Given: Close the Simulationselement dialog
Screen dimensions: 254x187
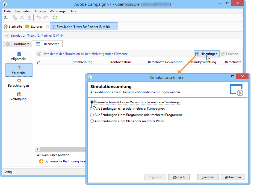Looking at the screenshot, I should pos(242,76).
